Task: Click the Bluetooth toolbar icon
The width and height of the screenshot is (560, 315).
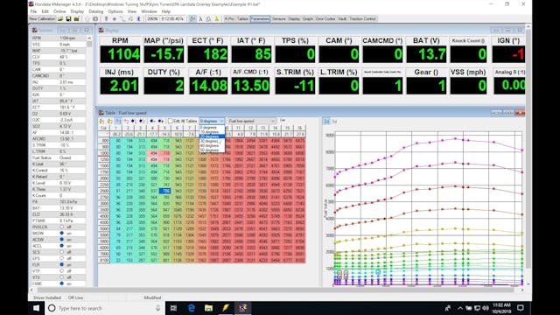Action: (x=138, y=19)
